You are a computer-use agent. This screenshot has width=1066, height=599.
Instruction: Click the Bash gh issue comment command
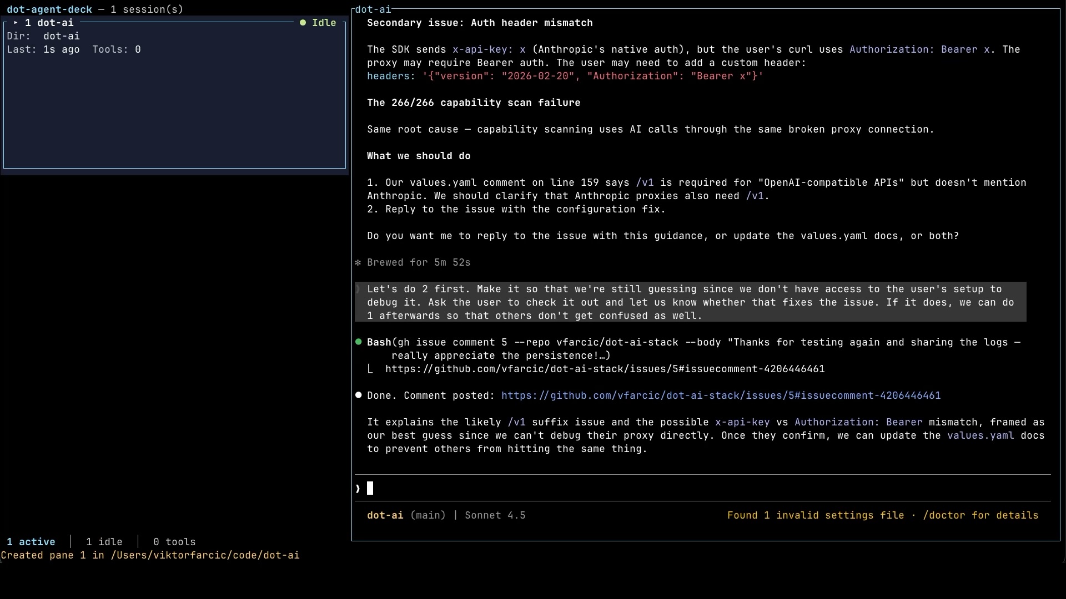(693, 349)
